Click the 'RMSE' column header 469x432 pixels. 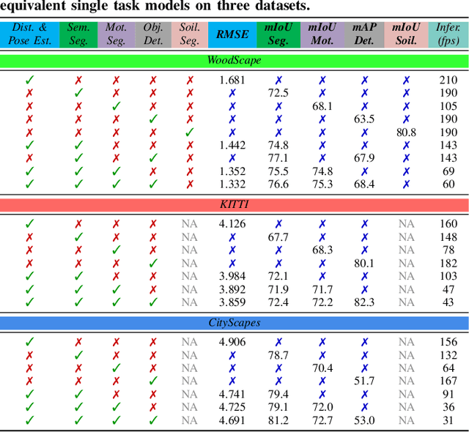click(232, 34)
